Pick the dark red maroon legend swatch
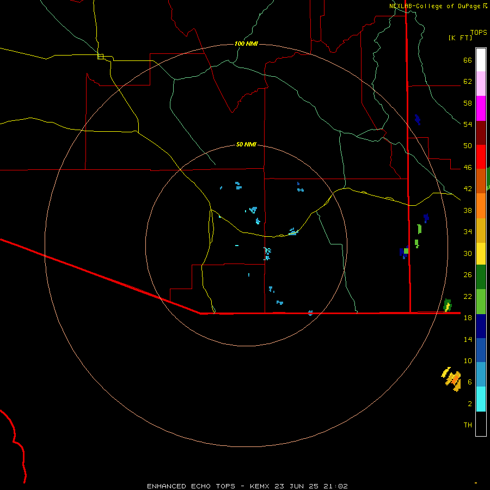Viewport: 490px width, 490px height. [x=481, y=133]
